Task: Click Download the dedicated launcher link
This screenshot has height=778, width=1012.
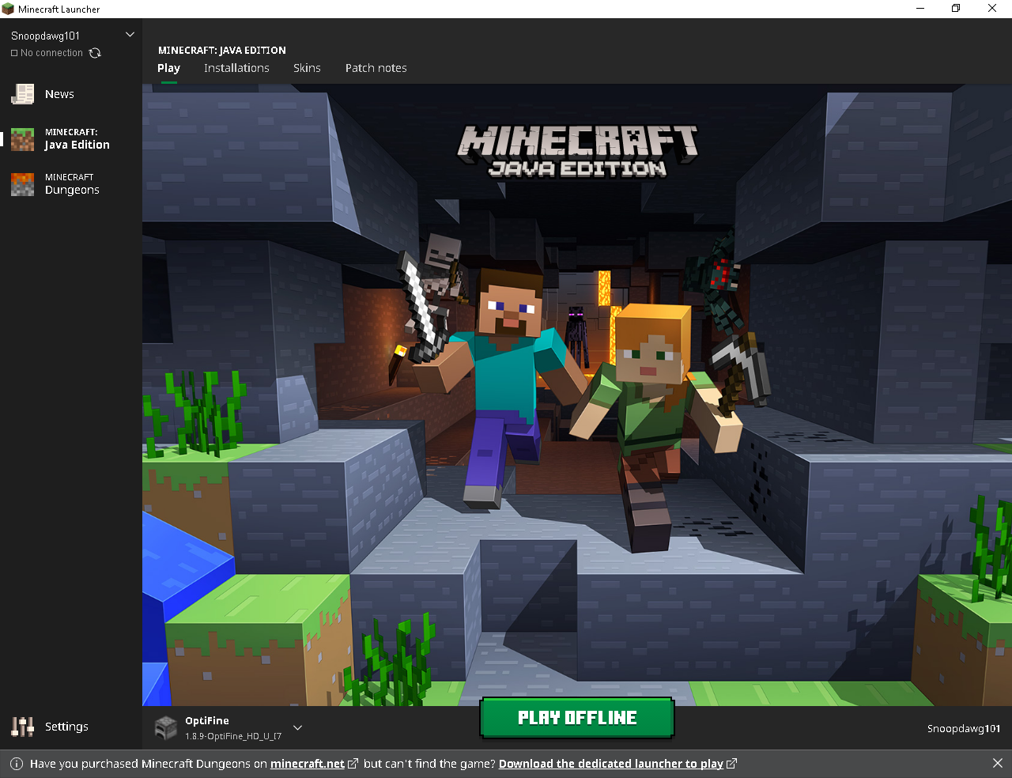Action: coord(610,764)
